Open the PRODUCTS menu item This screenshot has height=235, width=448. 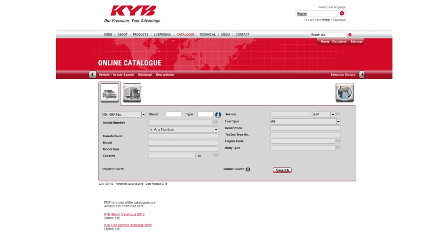141,34
